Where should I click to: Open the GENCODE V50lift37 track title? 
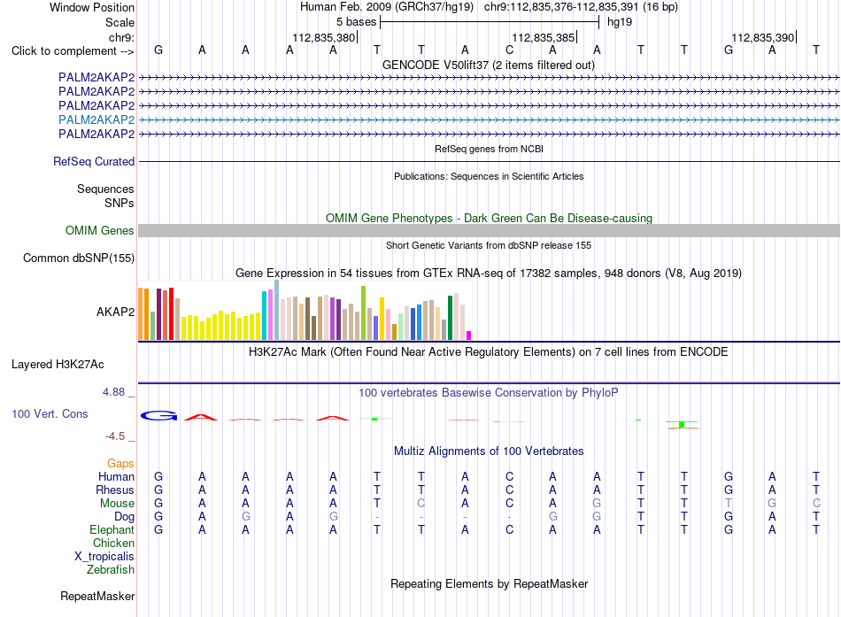point(489,65)
